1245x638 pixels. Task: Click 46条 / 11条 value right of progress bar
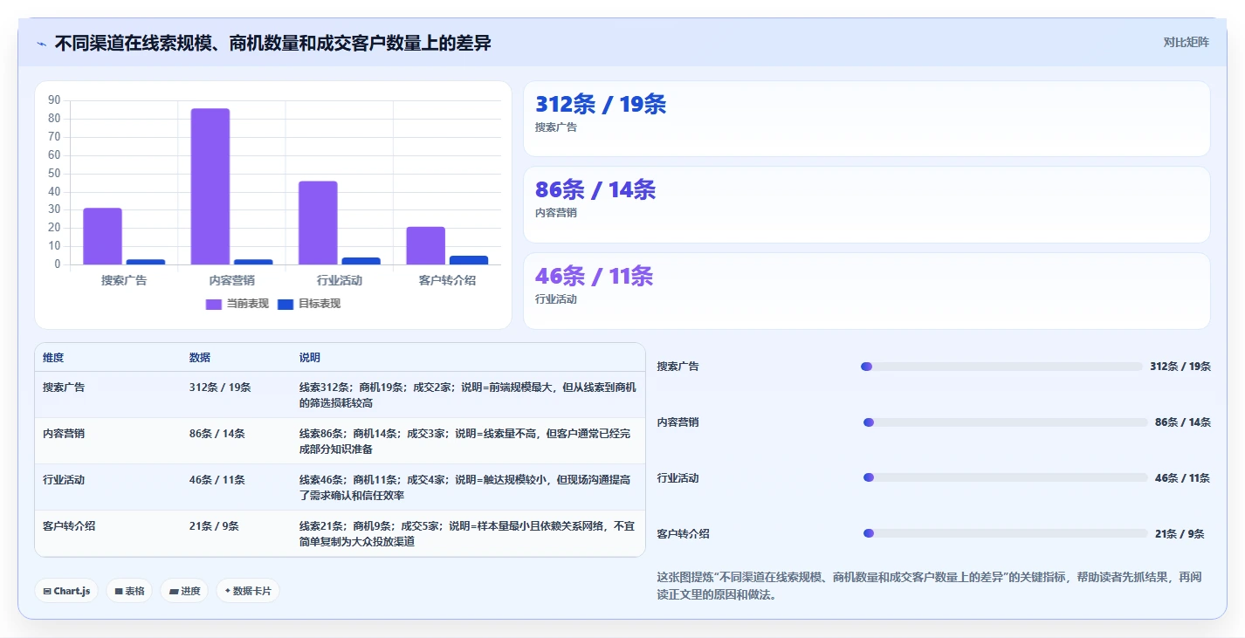click(x=1183, y=478)
